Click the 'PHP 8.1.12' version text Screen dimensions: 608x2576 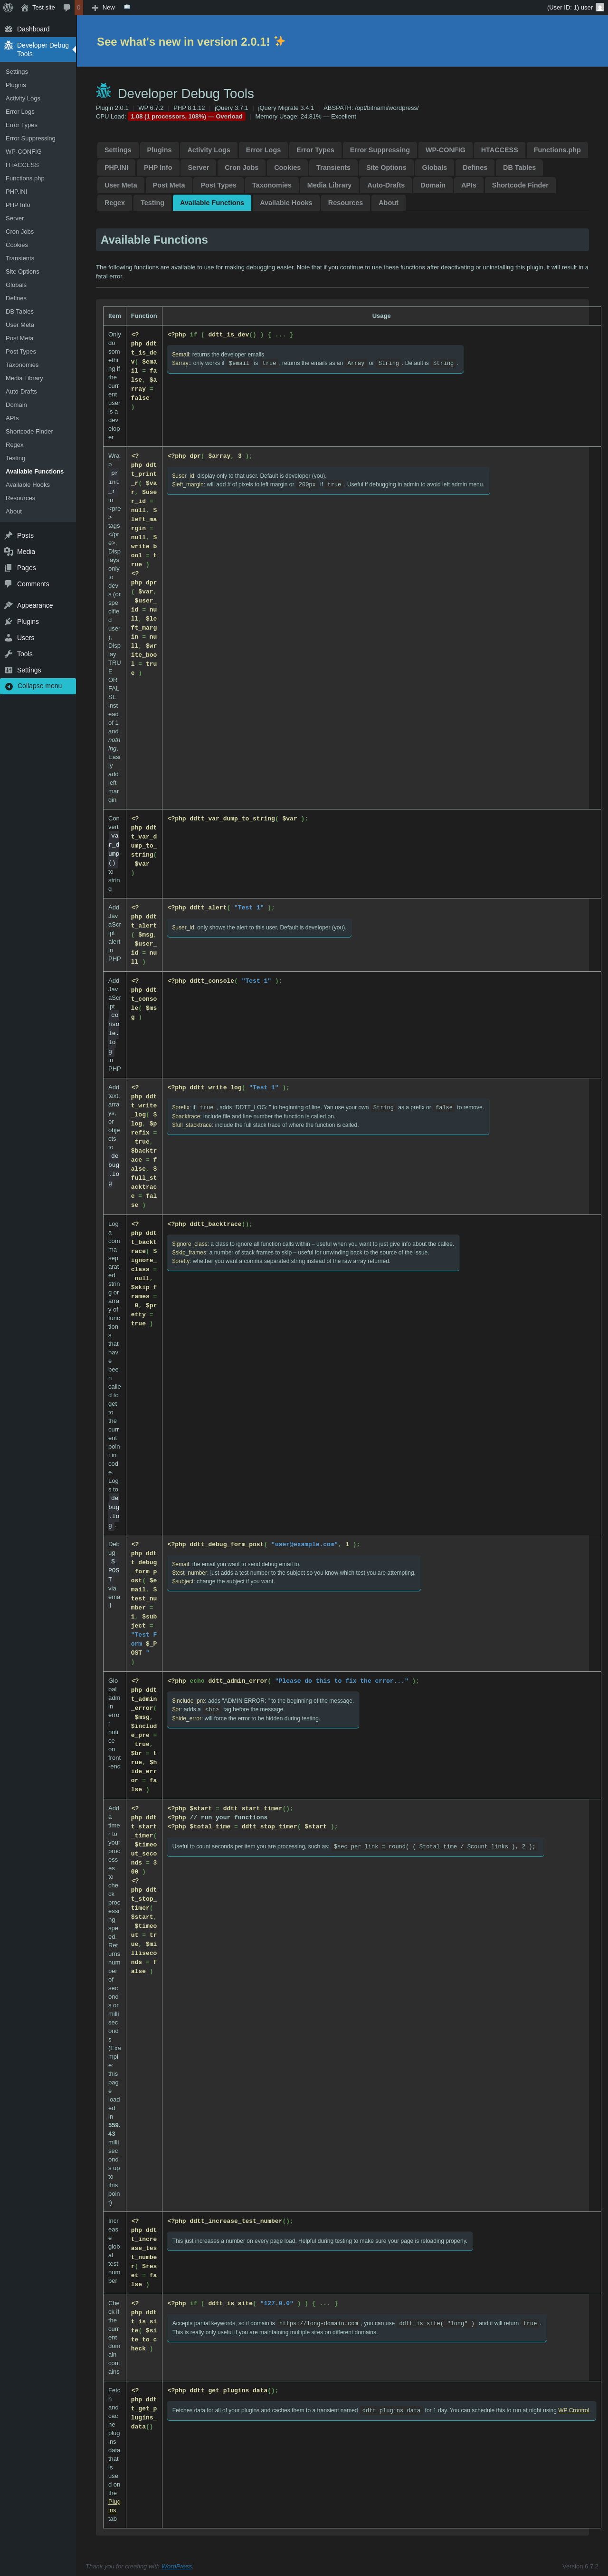coord(189,108)
